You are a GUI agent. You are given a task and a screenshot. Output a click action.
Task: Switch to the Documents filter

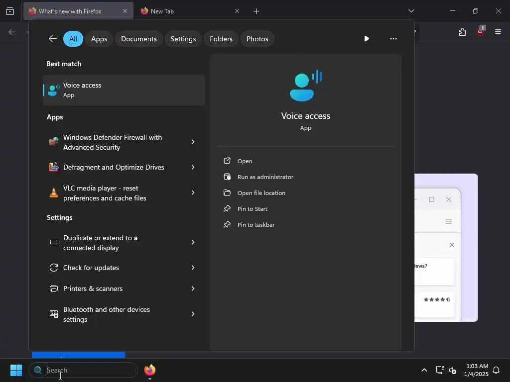tap(139, 39)
